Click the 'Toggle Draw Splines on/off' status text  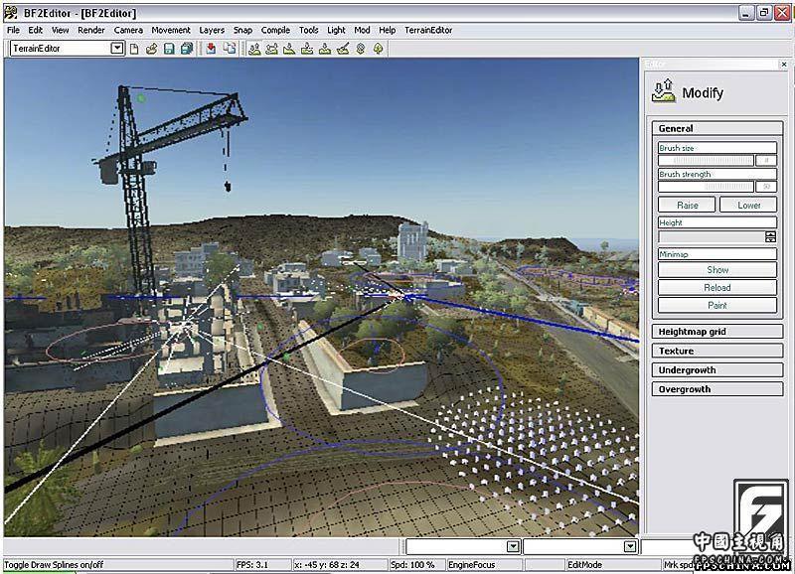[x=54, y=564]
